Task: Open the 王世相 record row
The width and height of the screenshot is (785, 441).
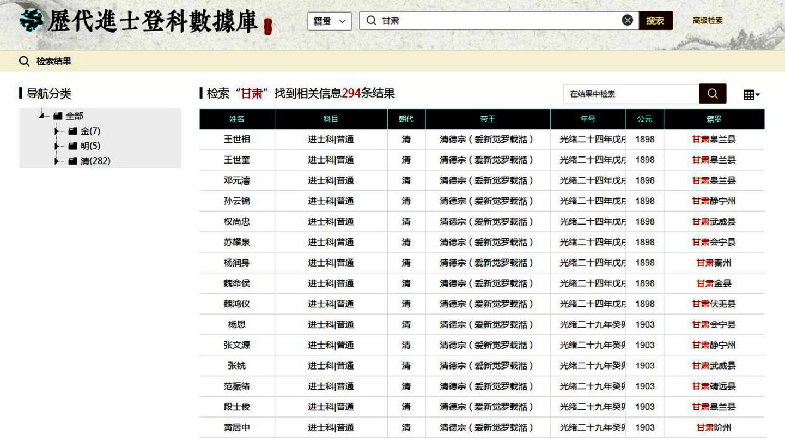Action: (x=237, y=140)
